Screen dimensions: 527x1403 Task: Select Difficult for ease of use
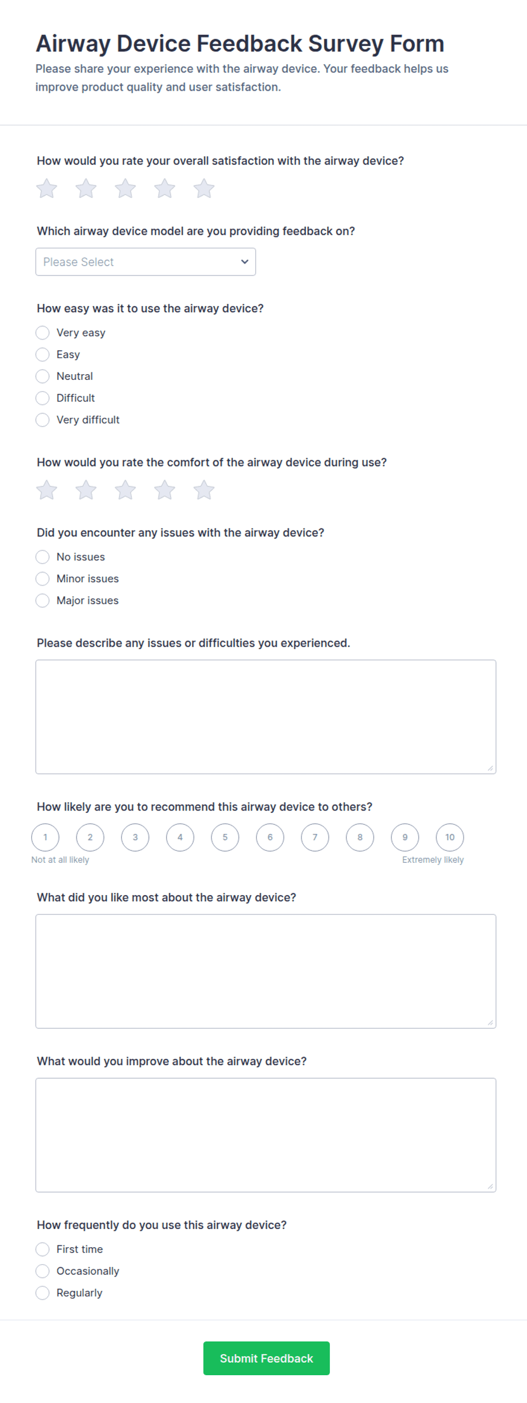[x=42, y=398]
